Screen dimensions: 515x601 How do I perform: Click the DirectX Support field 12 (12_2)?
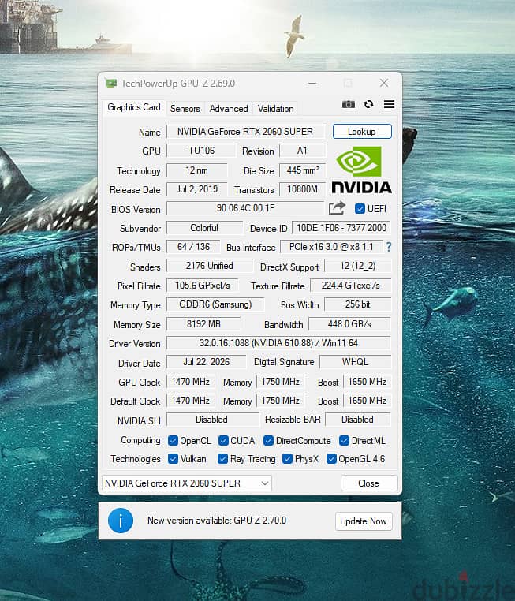coord(357,266)
